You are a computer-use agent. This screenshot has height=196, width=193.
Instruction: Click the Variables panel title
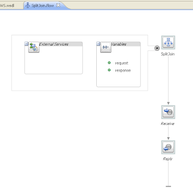(119, 44)
